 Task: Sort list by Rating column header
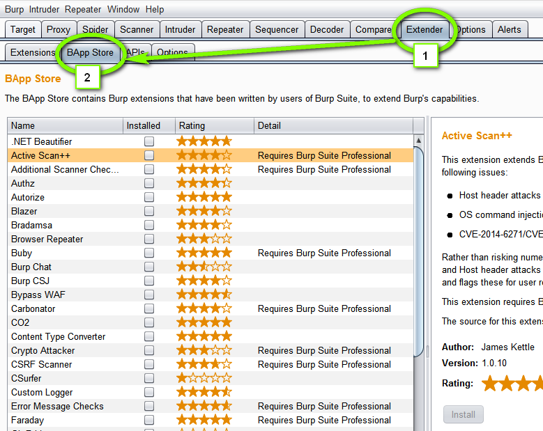pyautogui.click(x=215, y=125)
